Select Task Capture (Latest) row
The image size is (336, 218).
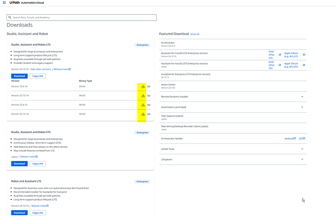point(233,118)
